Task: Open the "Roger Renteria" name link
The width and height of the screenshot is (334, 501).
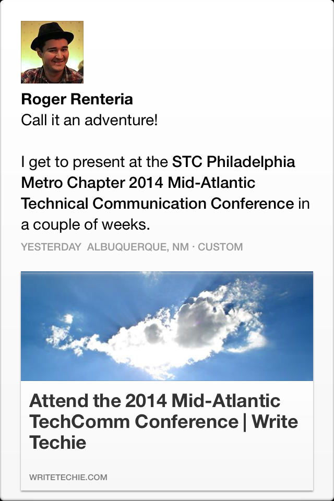Action: [77, 99]
